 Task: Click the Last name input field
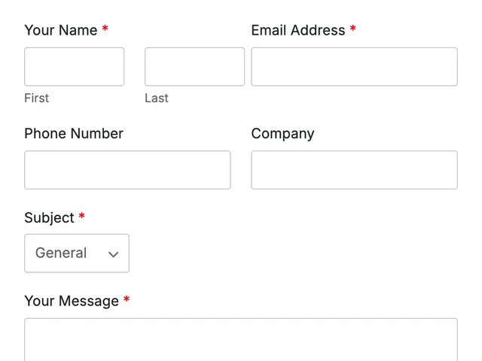(194, 67)
